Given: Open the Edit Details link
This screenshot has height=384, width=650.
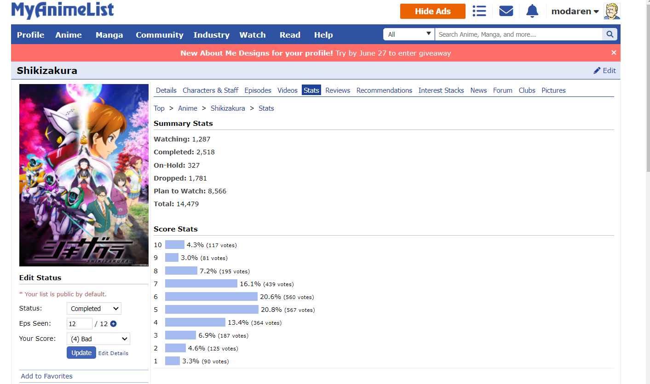Looking at the screenshot, I should pyautogui.click(x=113, y=353).
